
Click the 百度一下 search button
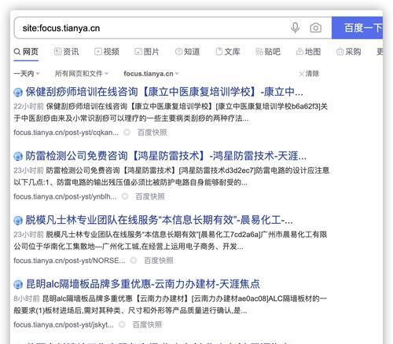pyautogui.click(x=357, y=27)
